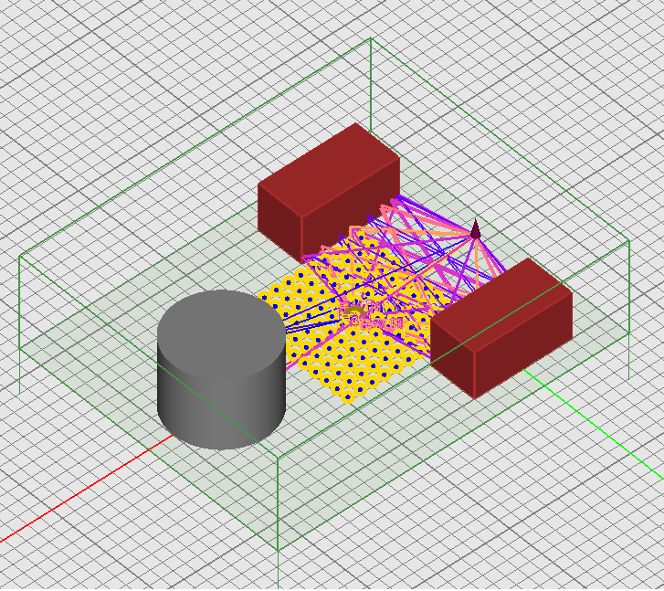Select the bright green axis line
This screenshot has width=664, height=591.
(x=593, y=426)
